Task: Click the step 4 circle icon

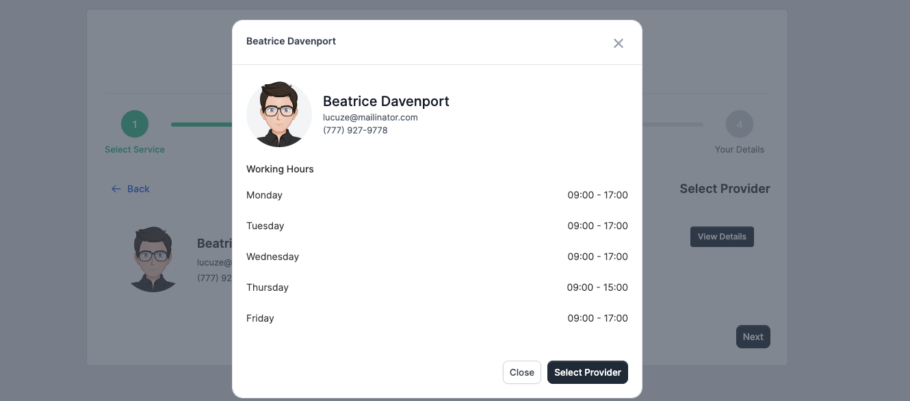Action: coord(739,125)
